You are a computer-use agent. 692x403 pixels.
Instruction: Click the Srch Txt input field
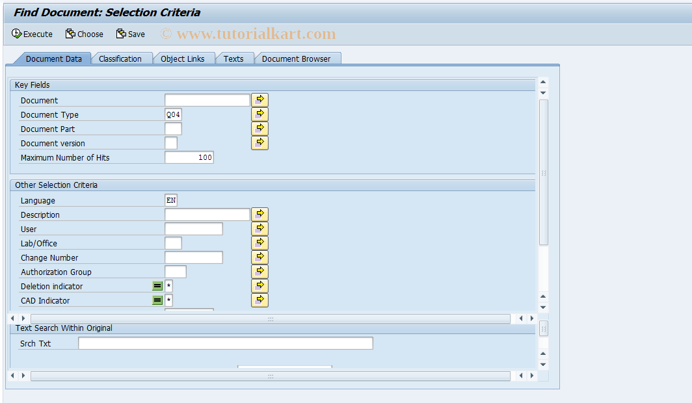tap(224, 343)
